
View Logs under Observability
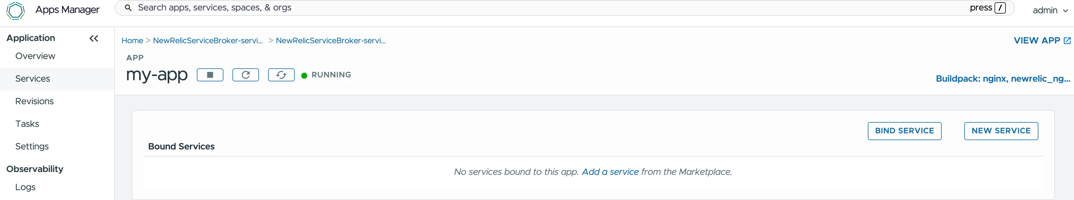coord(25,187)
